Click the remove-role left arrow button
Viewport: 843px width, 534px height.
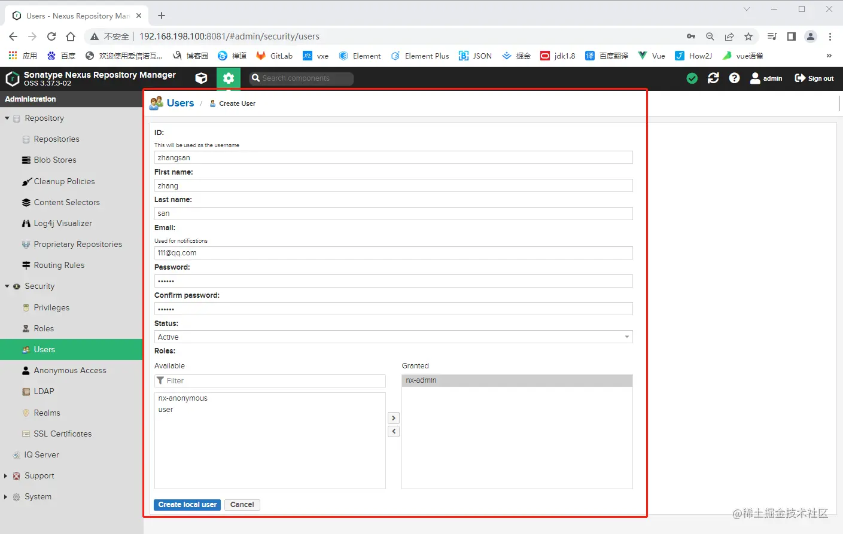click(394, 431)
